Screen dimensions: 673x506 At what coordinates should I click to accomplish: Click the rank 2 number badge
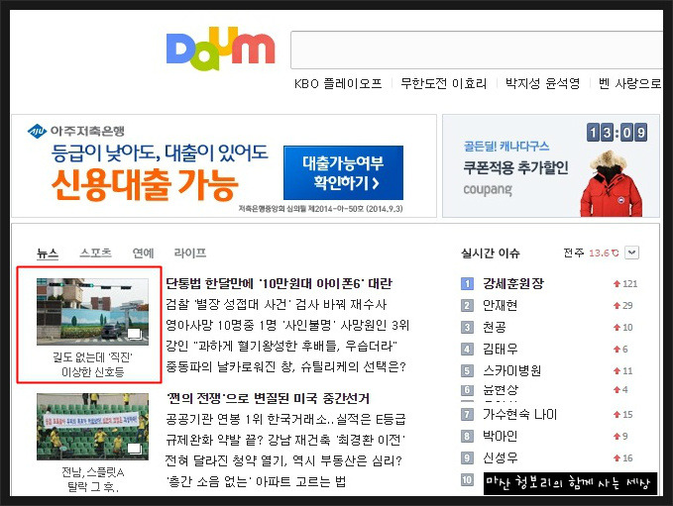(x=467, y=305)
